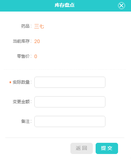Screen dimensions: 131x161
Task: Click the solid divider above the buttons
Action: pos(65,138)
